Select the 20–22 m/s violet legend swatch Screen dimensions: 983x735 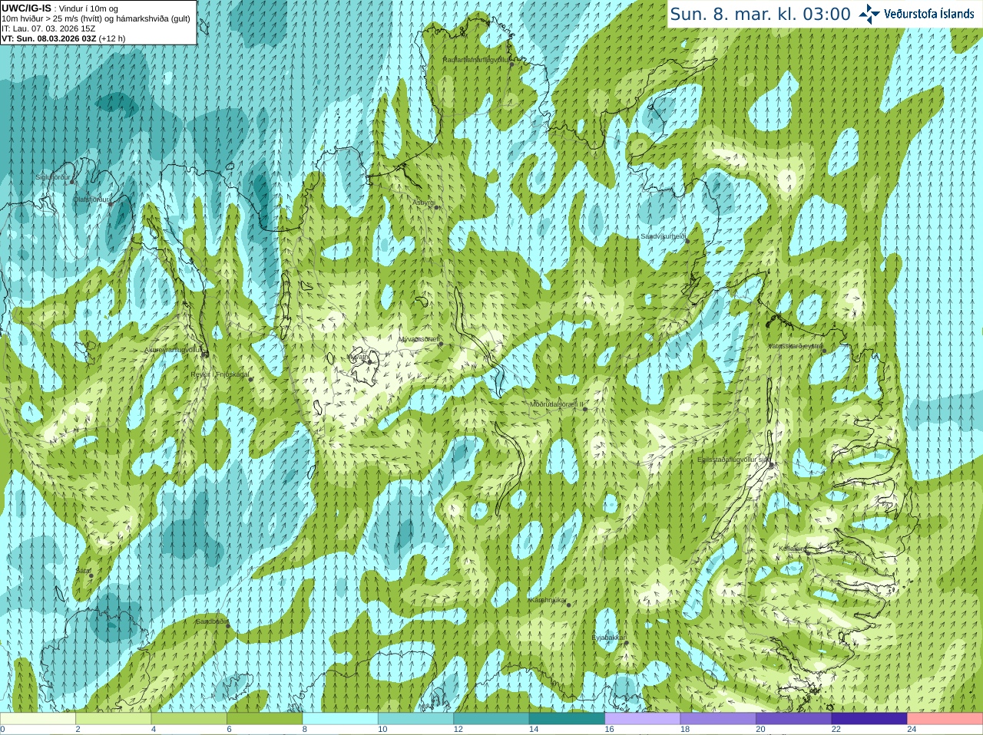pyautogui.click(x=794, y=719)
